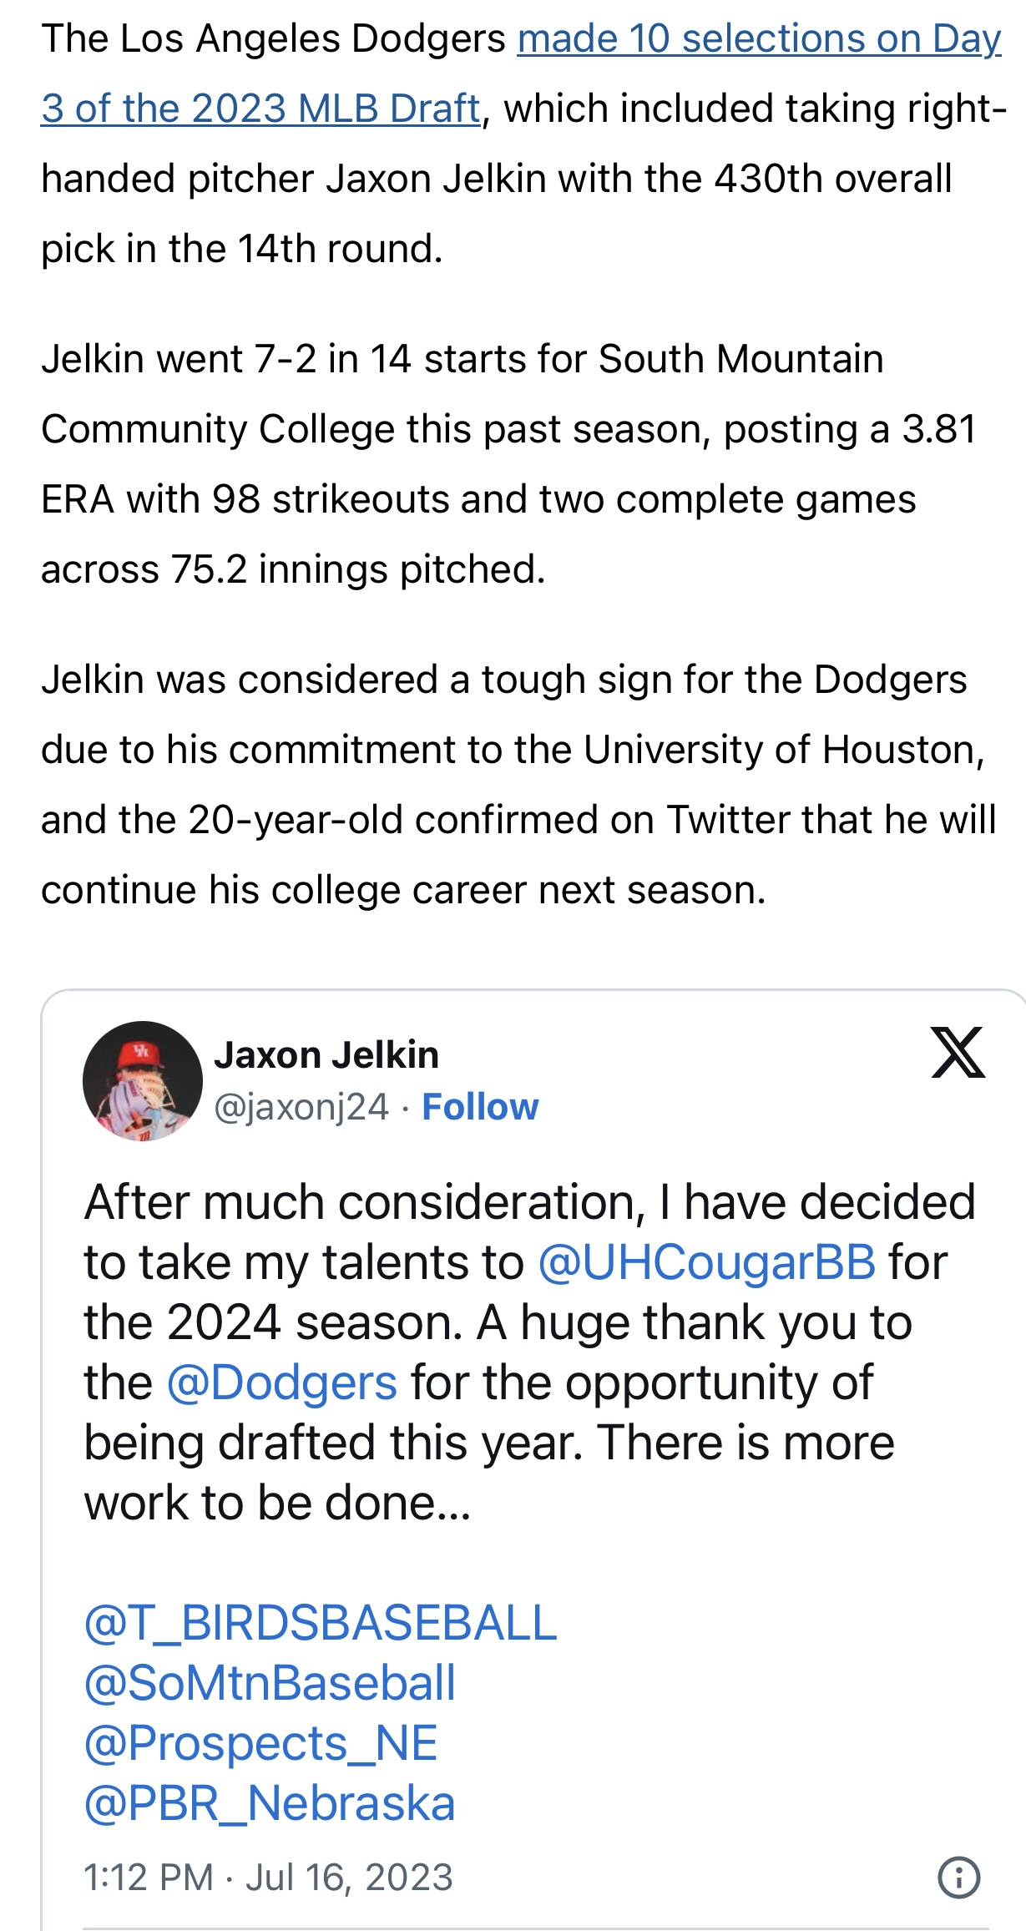Viewport: 1026px width, 1931px height.
Task: Open the Jaxon Jelkin display name
Action: (326, 1055)
